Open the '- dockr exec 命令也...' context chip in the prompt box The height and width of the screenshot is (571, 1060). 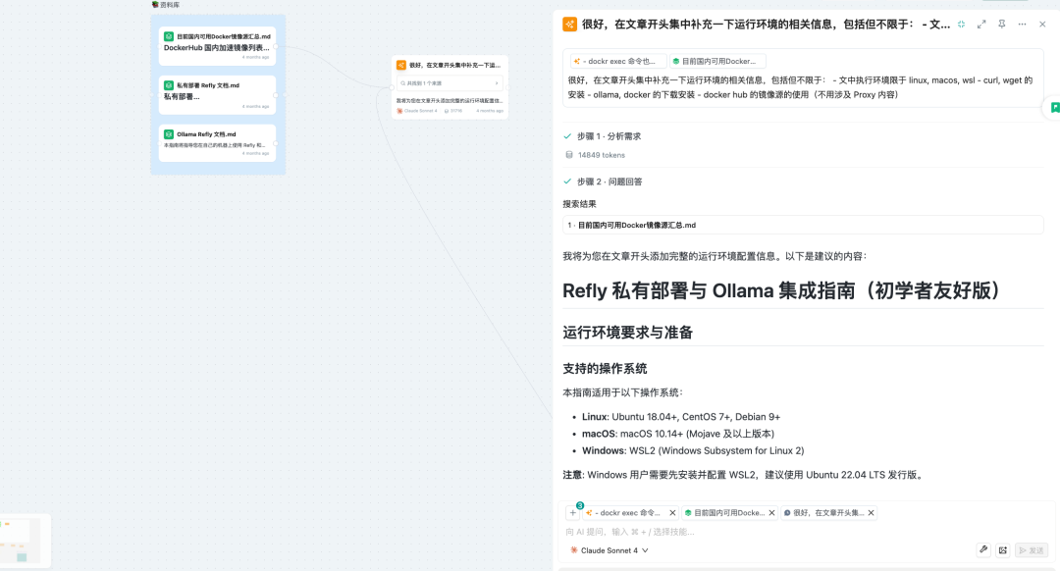coord(618,61)
